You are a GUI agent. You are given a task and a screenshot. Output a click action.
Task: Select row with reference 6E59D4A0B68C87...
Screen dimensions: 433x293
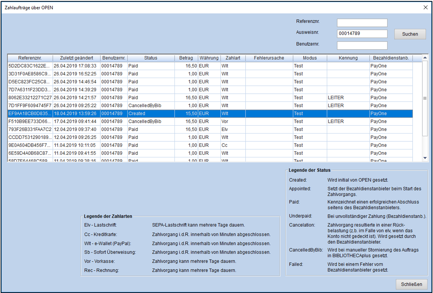210,153
